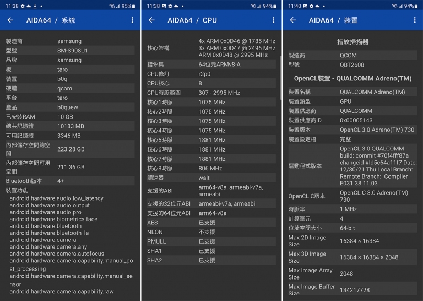Viewport: 423px width, 301px height.
Task: Tap 總共記憶體 10183 MB value
Action: click(x=70, y=126)
